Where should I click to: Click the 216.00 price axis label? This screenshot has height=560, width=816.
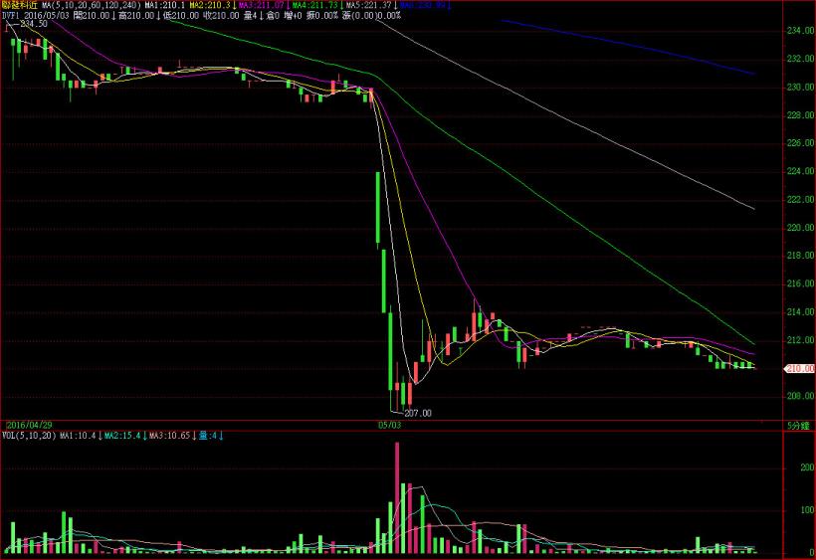[x=800, y=283]
